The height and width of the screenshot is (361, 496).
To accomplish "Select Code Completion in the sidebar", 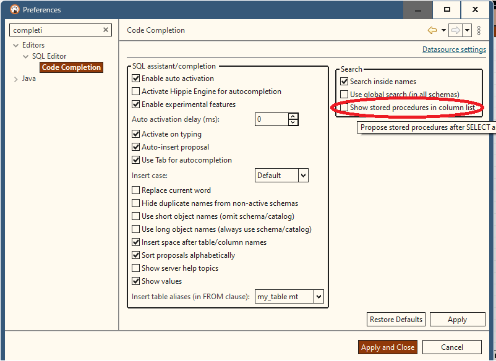I will (x=71, y=67).
